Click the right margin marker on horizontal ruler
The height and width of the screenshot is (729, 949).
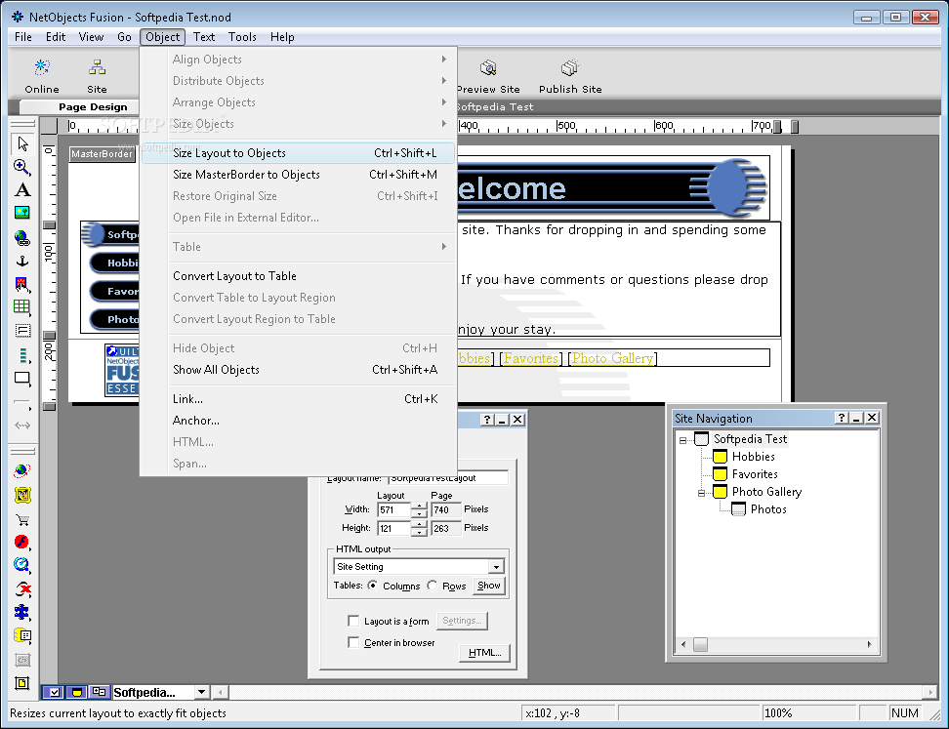tap(795, 127)
